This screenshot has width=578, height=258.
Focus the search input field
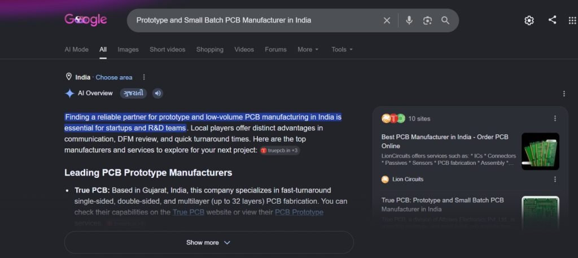pos(257,20)
